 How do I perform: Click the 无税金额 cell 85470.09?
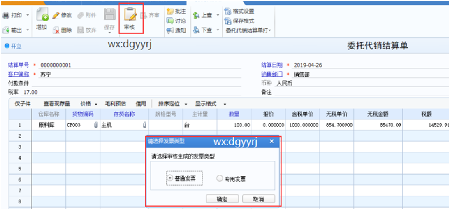coord(378,125)
